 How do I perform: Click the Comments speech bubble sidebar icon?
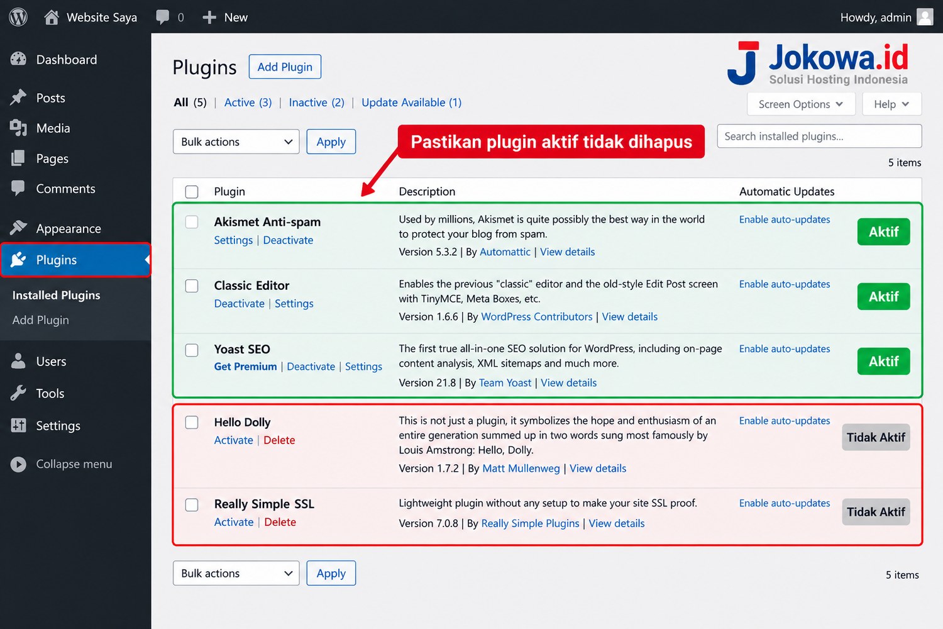(x=19, y=188)
